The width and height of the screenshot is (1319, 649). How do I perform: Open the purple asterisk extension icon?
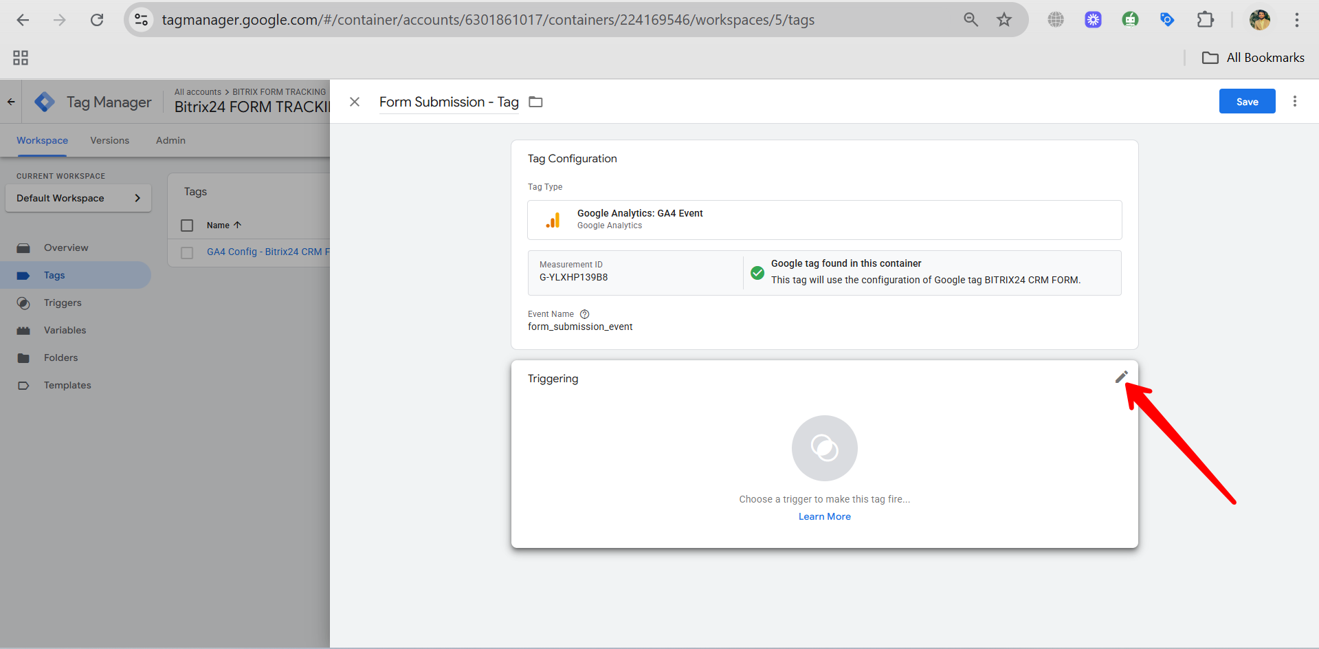[1093, 20]
